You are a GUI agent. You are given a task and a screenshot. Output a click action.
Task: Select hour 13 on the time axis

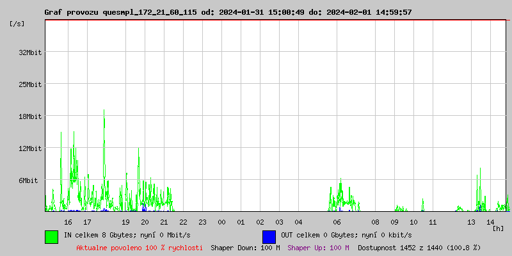click(471, 222)
